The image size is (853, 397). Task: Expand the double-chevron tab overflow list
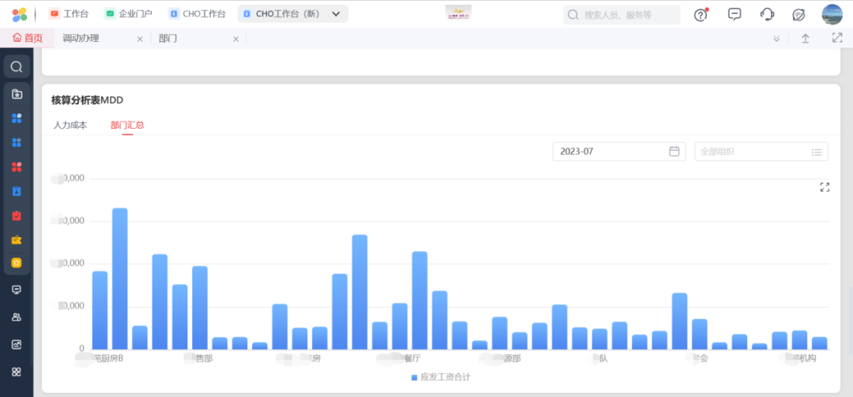pyautogui.click(x=776, y=39)
